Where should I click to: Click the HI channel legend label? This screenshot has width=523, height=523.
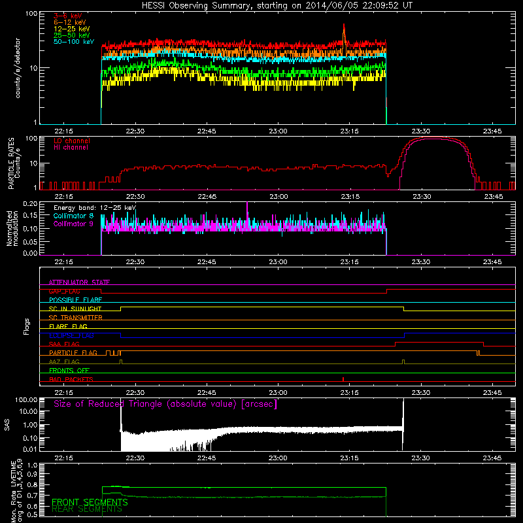click(71, 148)
